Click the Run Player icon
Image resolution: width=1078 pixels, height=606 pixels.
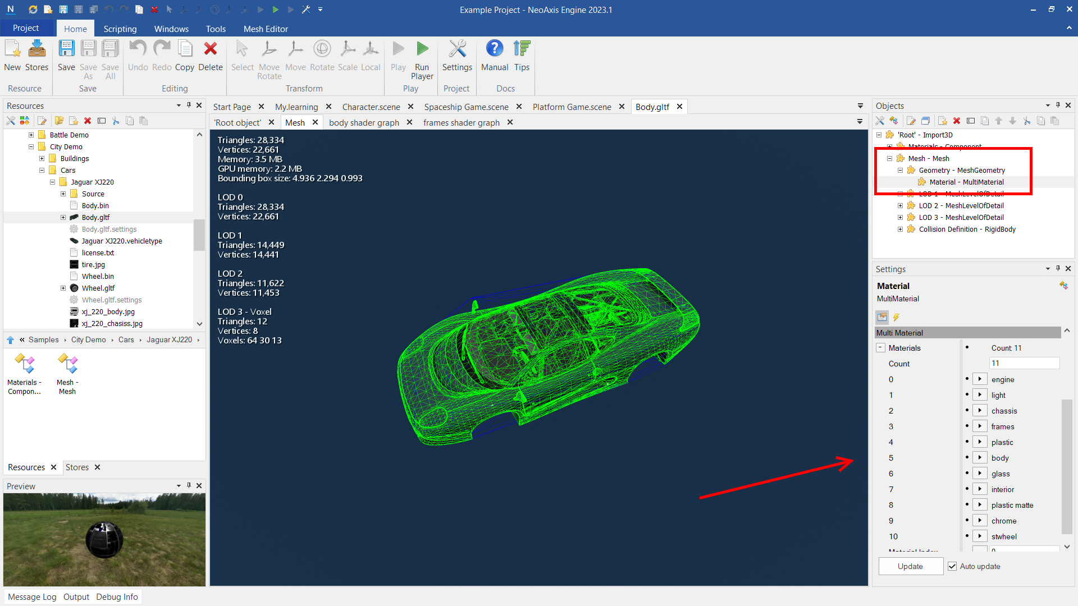[422, 49]
